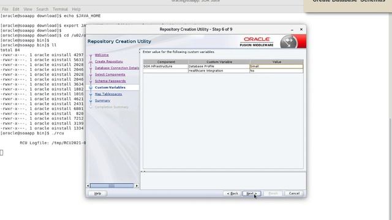Go to Select Components step
The height and width of the screenshot is (220, 392).
click(110, 75)
